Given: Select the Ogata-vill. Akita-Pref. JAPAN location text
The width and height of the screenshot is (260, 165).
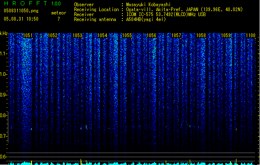Looking at the screenshot, I should pyautogui.click(x=184, y=9).
